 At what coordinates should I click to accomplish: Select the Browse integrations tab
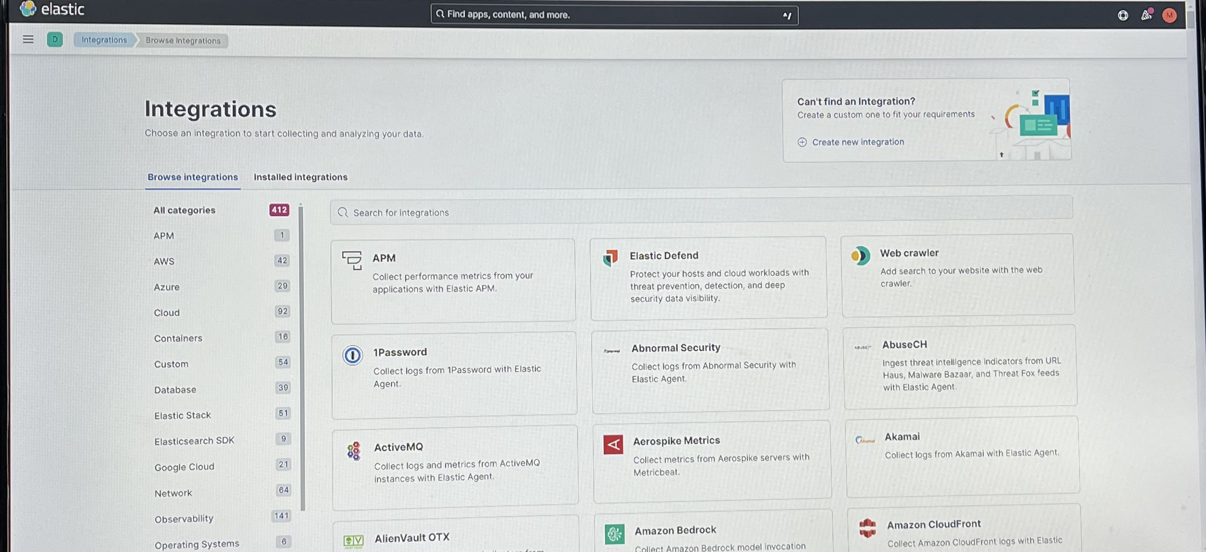192,177
